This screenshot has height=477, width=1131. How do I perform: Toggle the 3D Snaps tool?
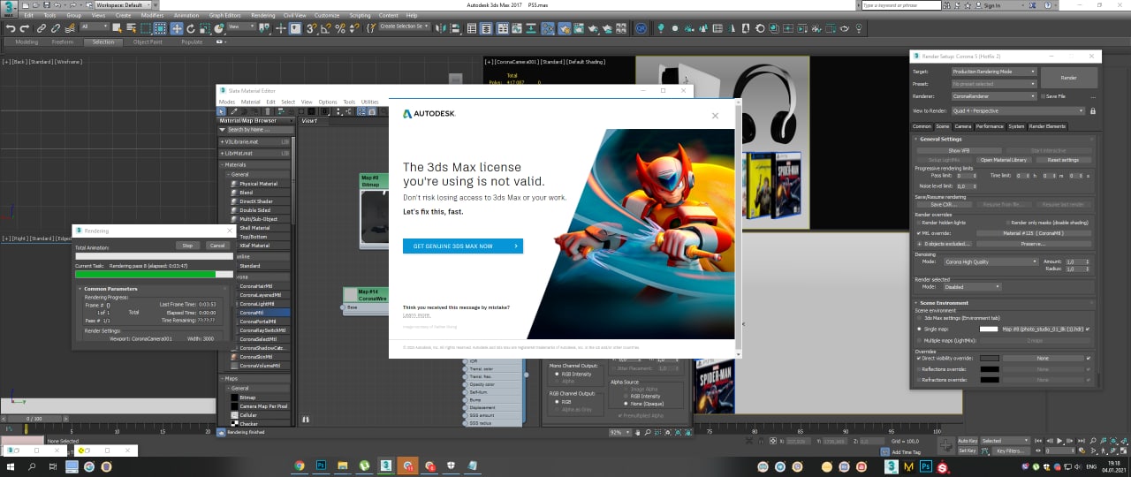pos(311,28)
